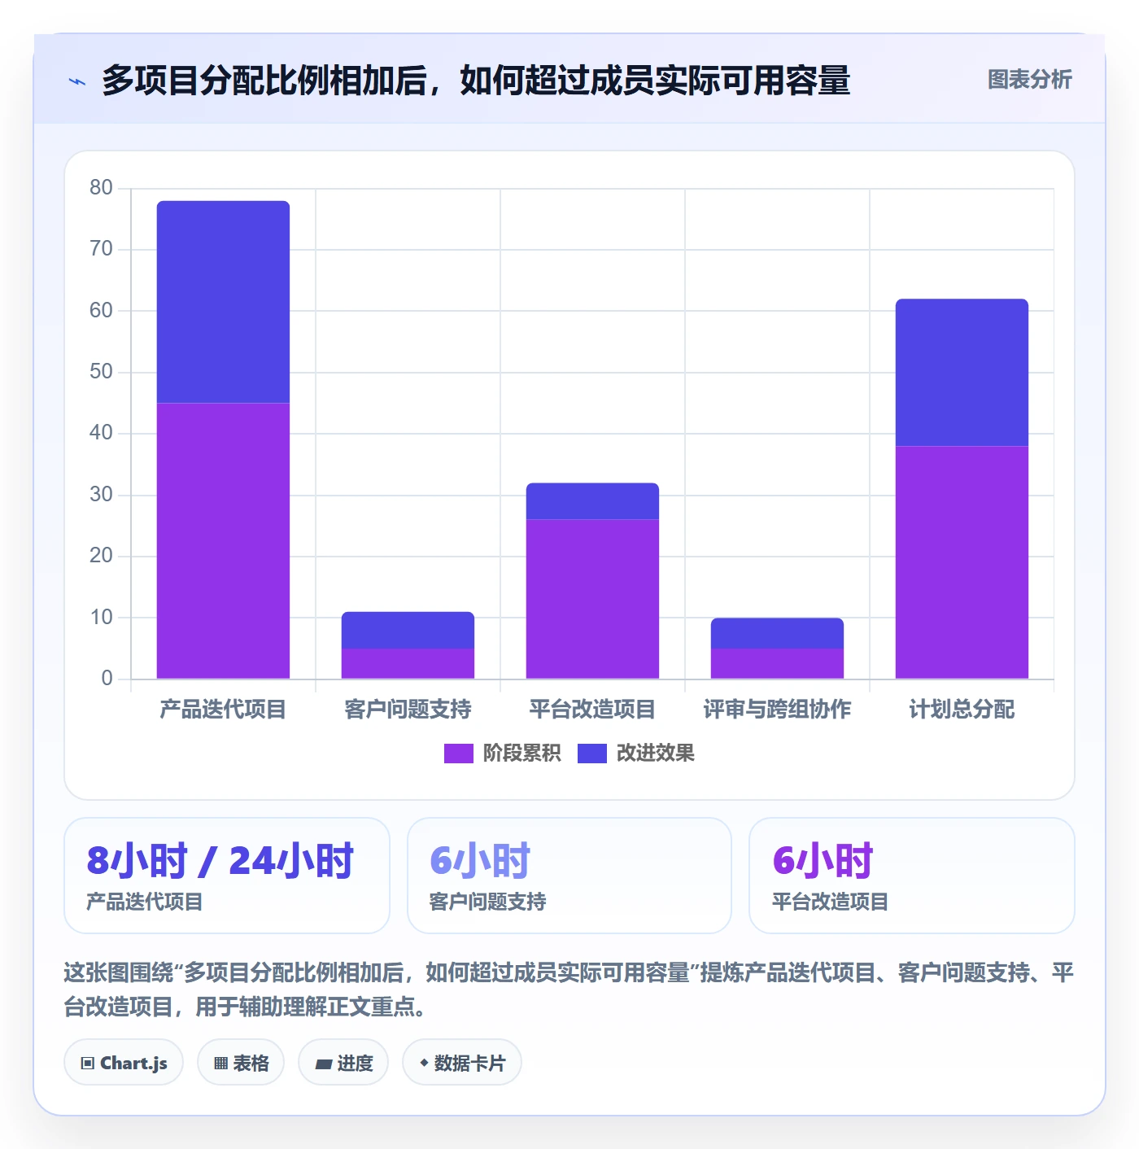Toggle the 阶段累积 legend purple swatch
This screenshot has width=1139, height=1149.
458,754
